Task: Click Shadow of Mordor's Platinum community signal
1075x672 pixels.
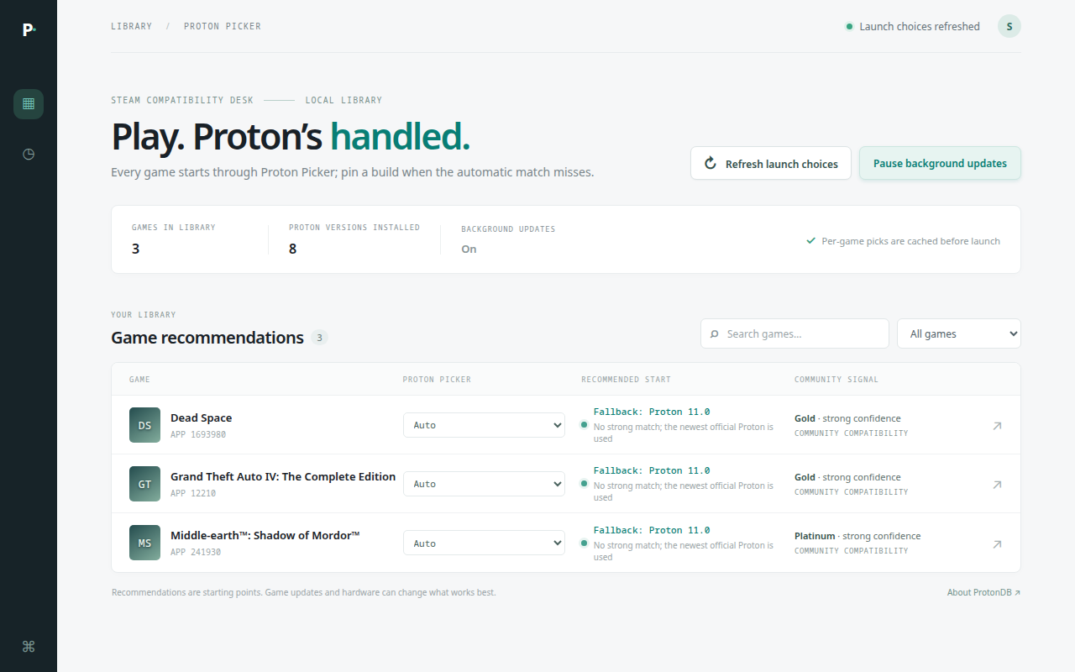Action: (857, 536)
